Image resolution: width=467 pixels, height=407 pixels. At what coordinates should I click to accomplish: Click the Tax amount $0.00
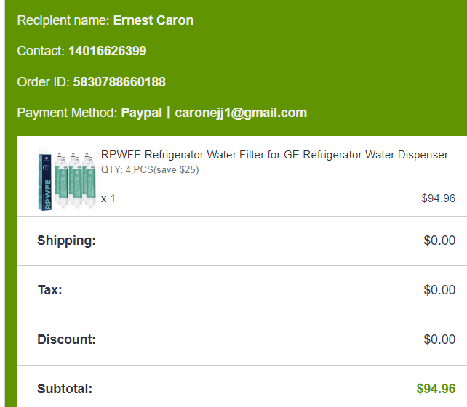439,290
